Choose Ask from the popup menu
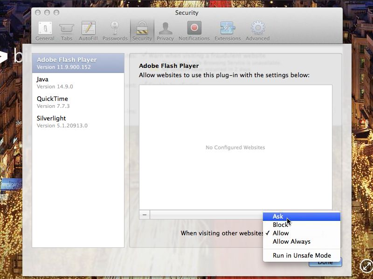This screenshot has width=373, height=279. [x=302, y=216]
